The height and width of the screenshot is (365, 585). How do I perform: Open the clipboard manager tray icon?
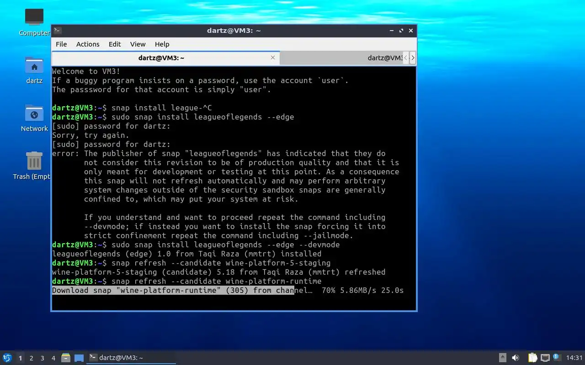(x=532, y=358)
